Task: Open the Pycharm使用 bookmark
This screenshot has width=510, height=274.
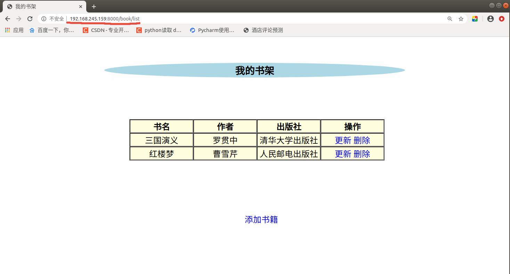Action: pyautogui.click(x=212, y=30)
